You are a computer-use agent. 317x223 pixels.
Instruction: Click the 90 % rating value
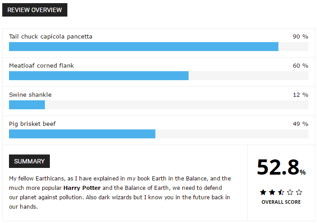click(300, 36)
